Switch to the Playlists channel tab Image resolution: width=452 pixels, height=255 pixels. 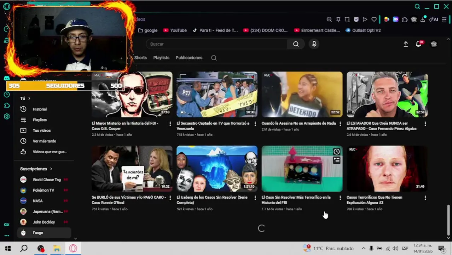(161, 58)
